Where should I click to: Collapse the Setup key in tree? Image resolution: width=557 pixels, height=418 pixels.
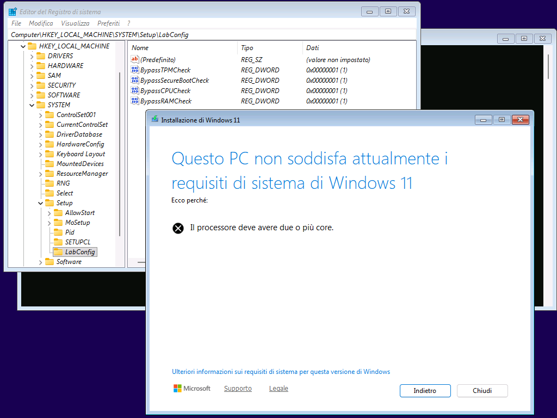click(x=41, y=203)
